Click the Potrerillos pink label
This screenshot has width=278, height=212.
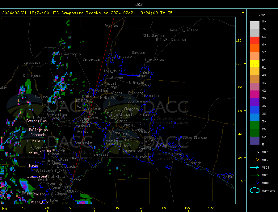(x=36, y=121)
